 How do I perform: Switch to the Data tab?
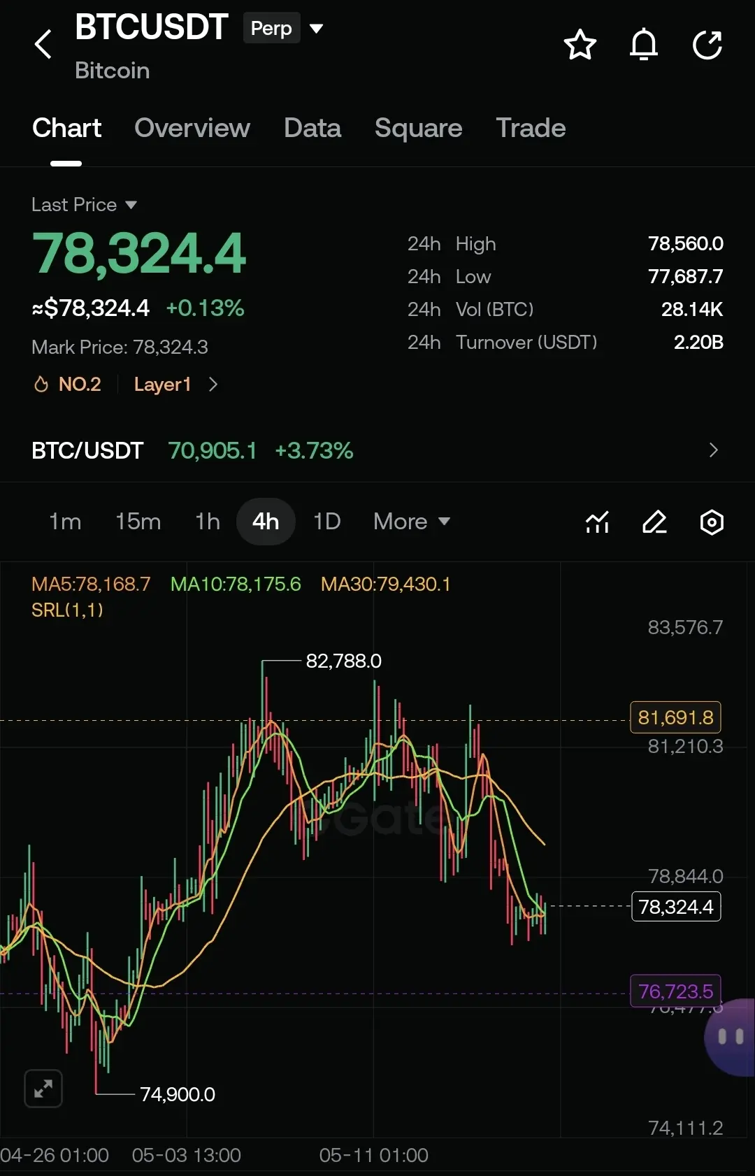click(312, 128)
